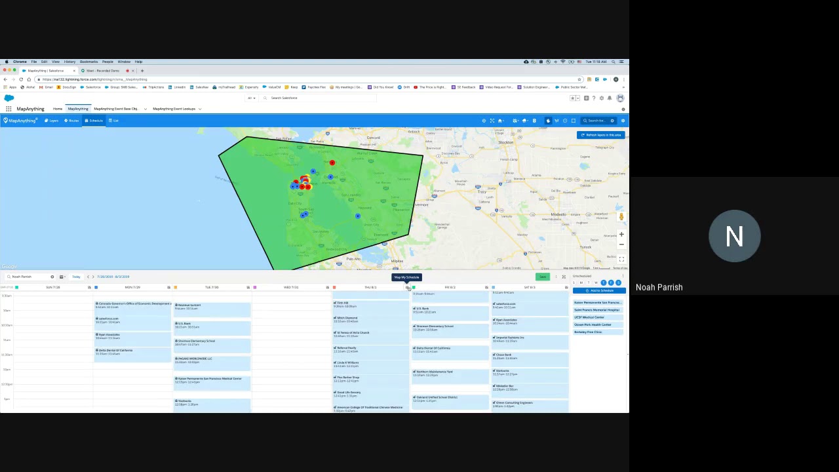This screenshot has width=839, height=472.
Task: Open the schedule more options kebab
Action: point(556,277)
